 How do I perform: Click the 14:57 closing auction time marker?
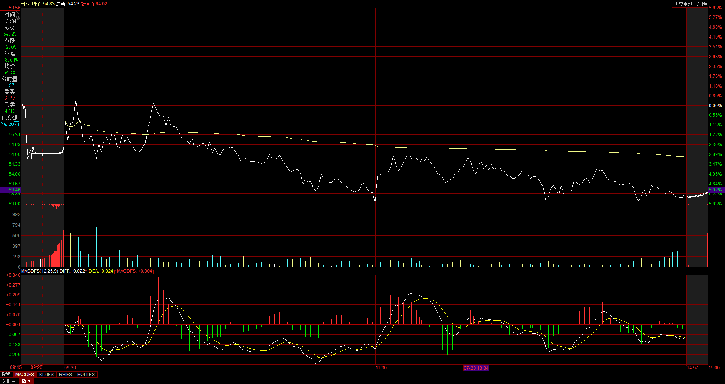pyautogui.click(x=692, y=367)
